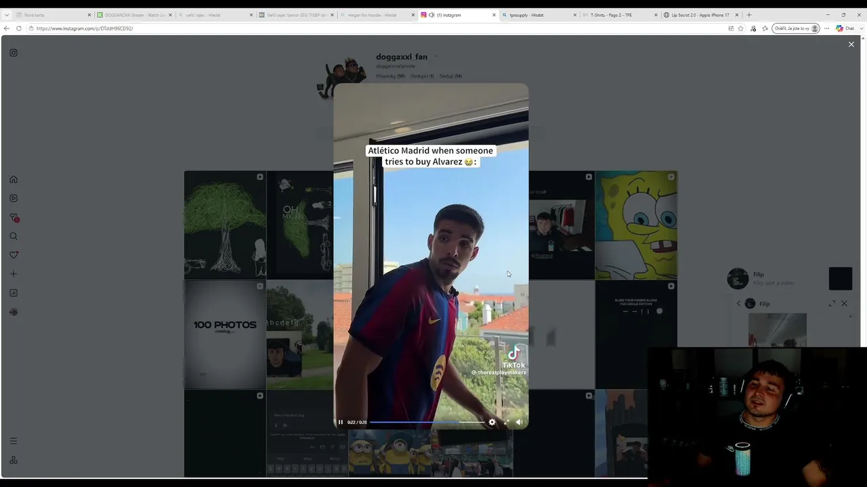Viewport: 867px width, 487px height.
Task: Open the 'OH' green scribble post thumbnail
Action: coord(299,225)
